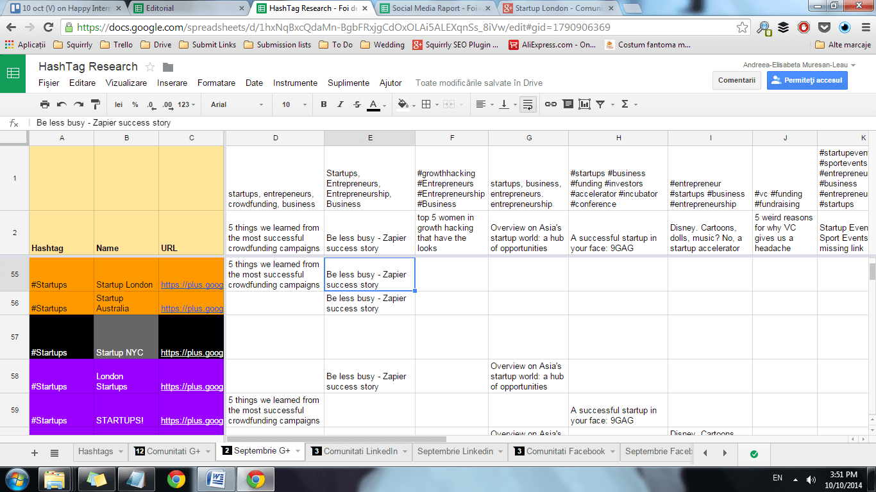Open the Google Sheets home icon
The width and height of the screenshot is (876, 492).
[13, 73]
